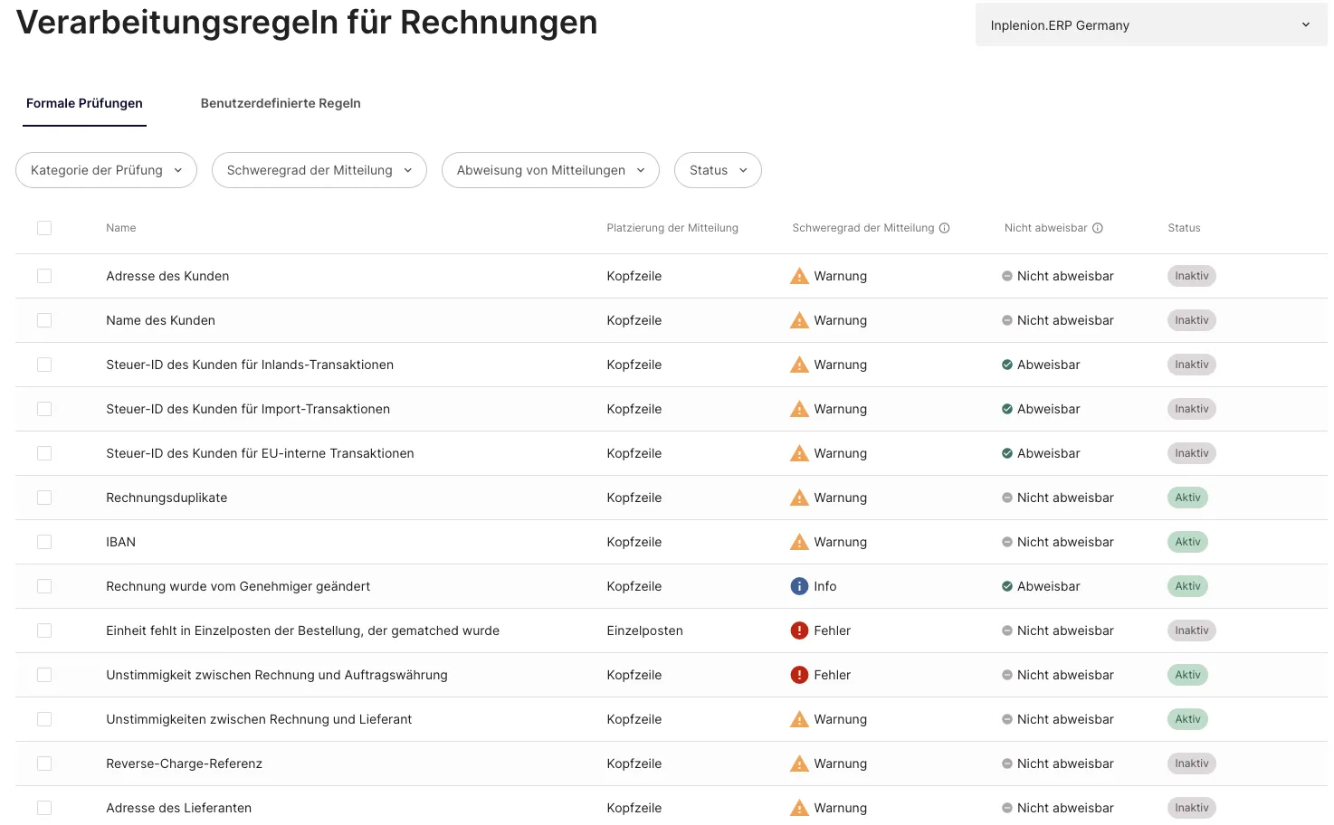Check the box for Rechnungsduplikate

[44, 498]
